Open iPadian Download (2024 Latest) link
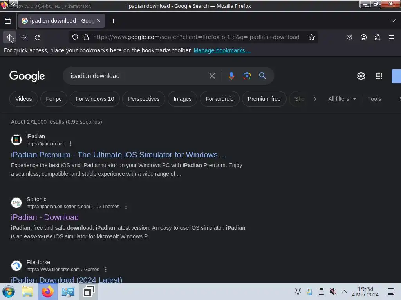Viewport: 401px width, 300px height. [x=67, y=279]
